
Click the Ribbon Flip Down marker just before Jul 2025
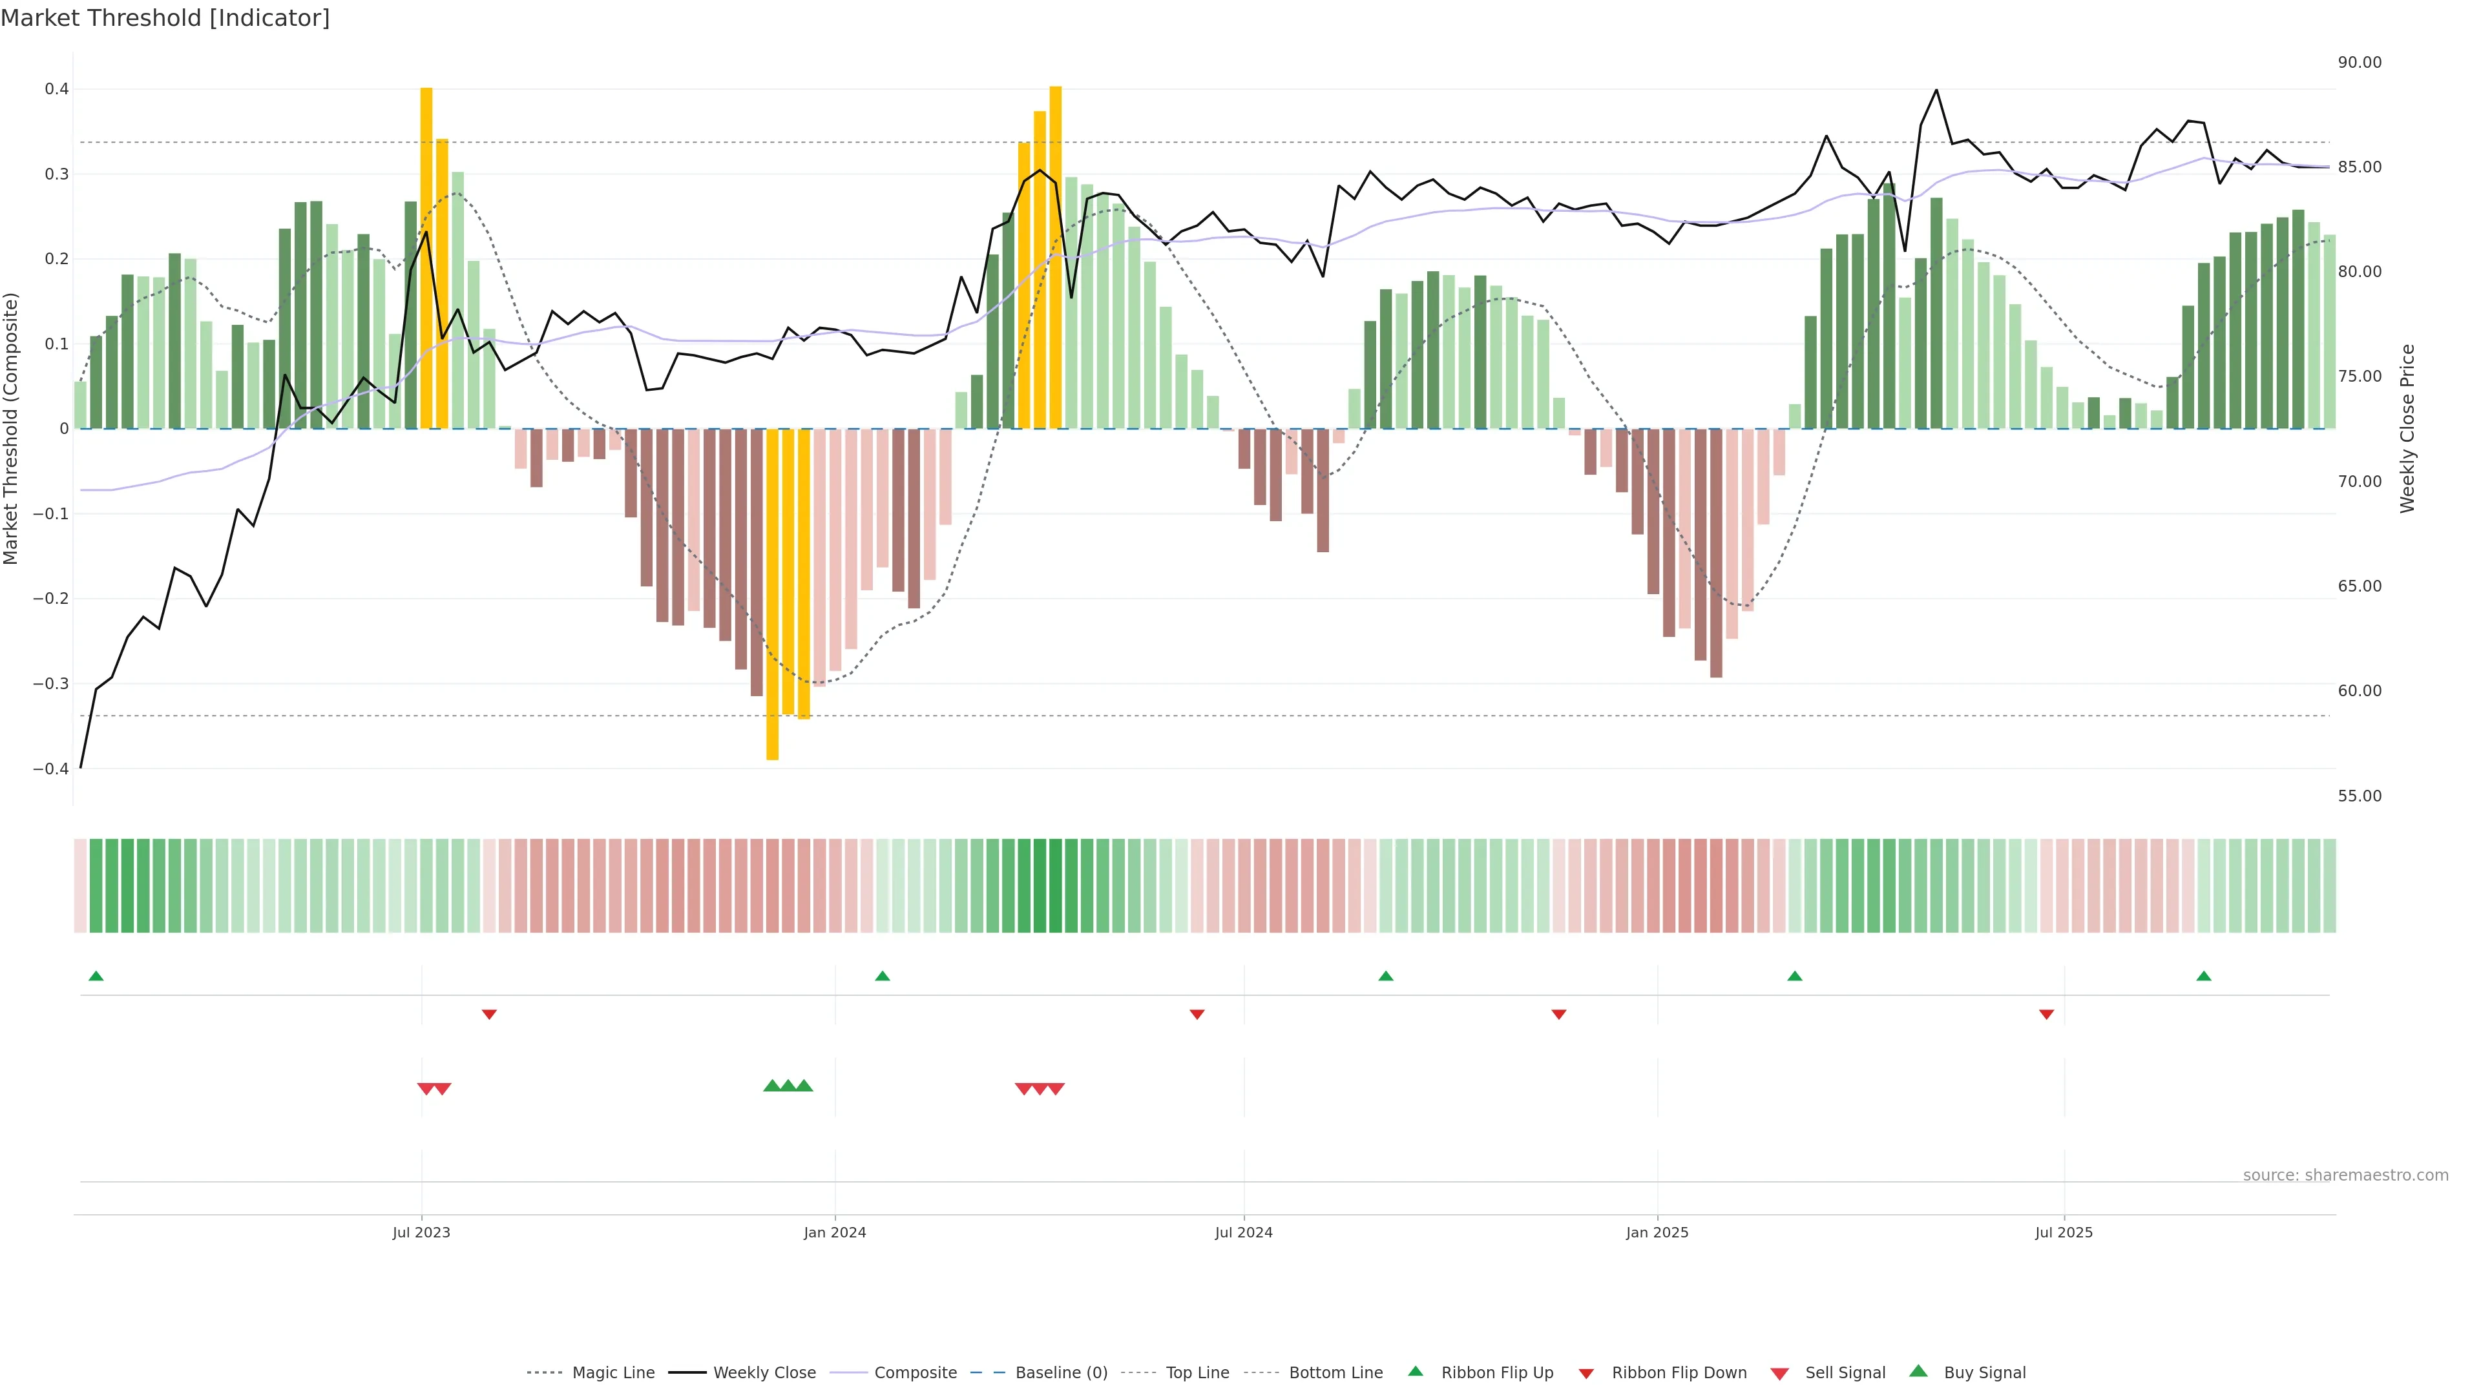pyautogui.click(x=2047, y=1014)
